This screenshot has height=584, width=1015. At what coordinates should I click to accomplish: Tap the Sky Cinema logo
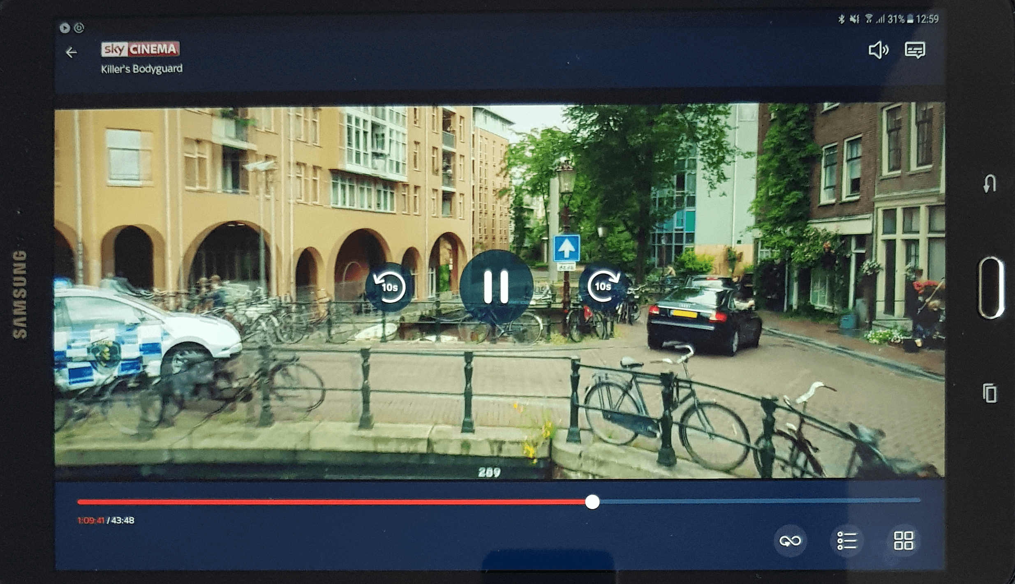[140, 49]
